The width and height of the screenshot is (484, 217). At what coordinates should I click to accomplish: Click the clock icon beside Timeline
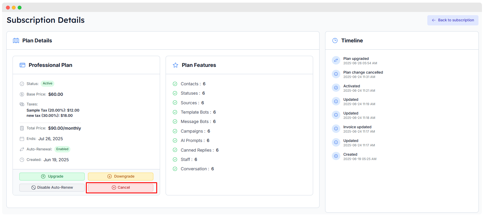335,41
